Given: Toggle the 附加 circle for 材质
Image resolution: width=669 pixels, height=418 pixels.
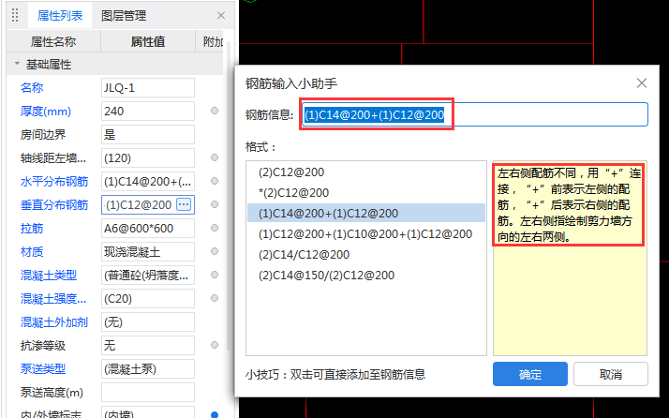Looking at the screenshot, I should pyautogui.click(x=215, y=251).
